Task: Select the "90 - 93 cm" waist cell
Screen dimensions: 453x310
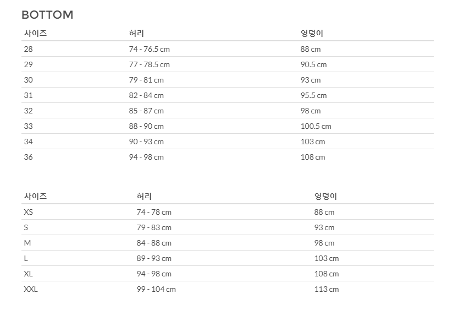Action: click(x=146, y=142)
